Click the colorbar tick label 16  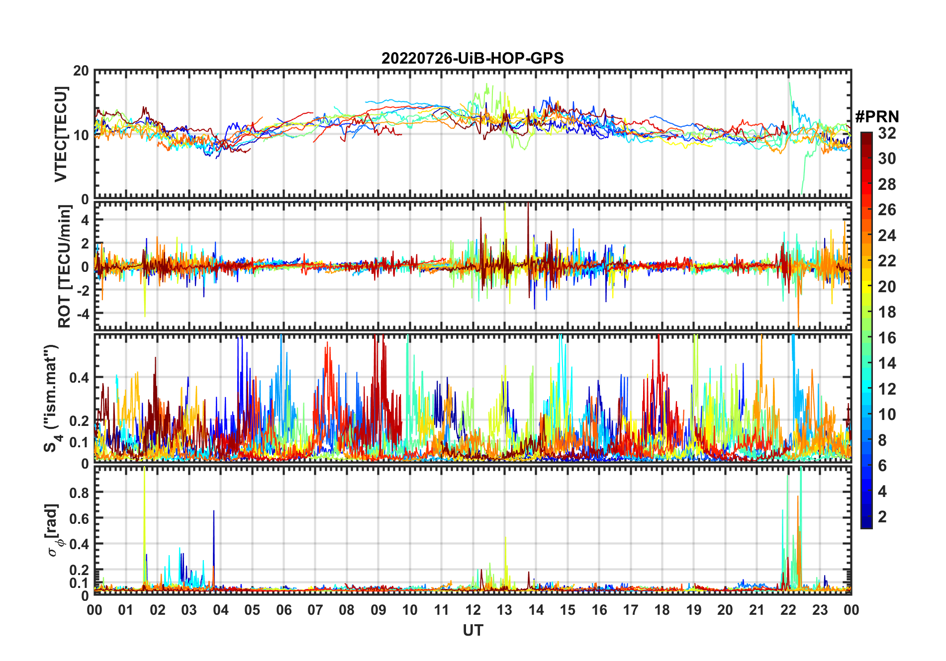(x=887, y=338)
